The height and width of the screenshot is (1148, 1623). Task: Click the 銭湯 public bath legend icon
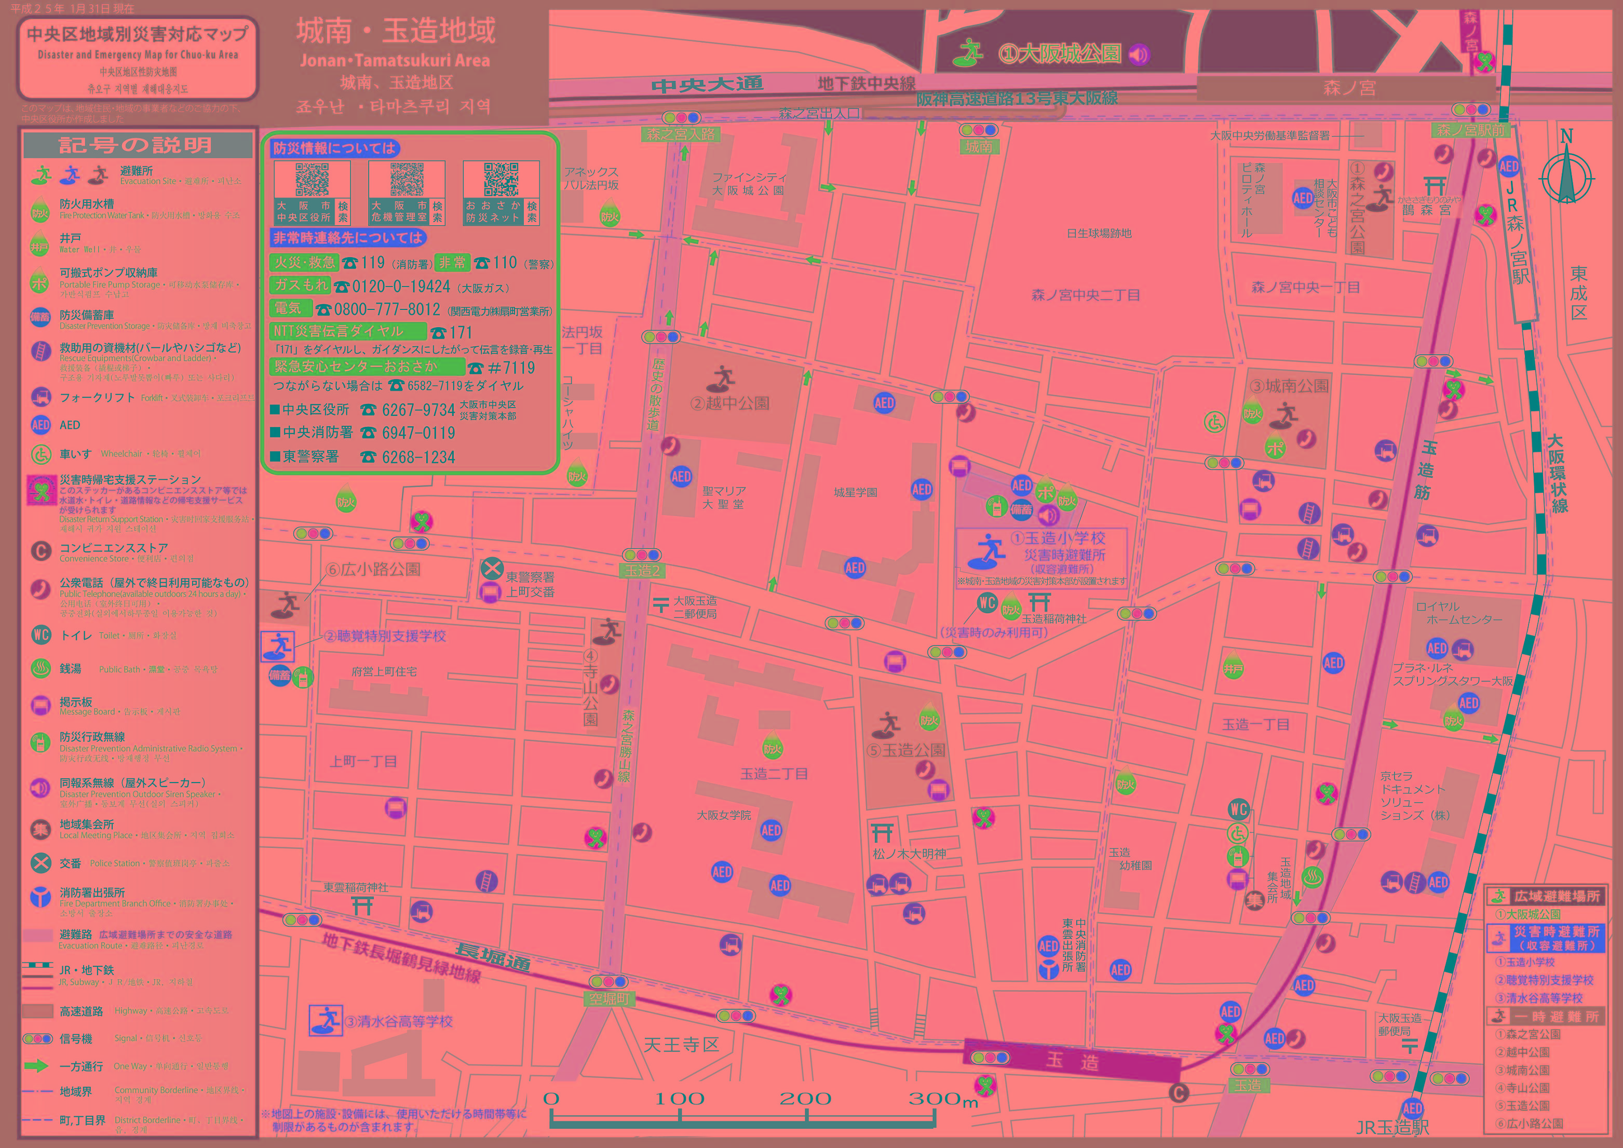pos(40,668)
